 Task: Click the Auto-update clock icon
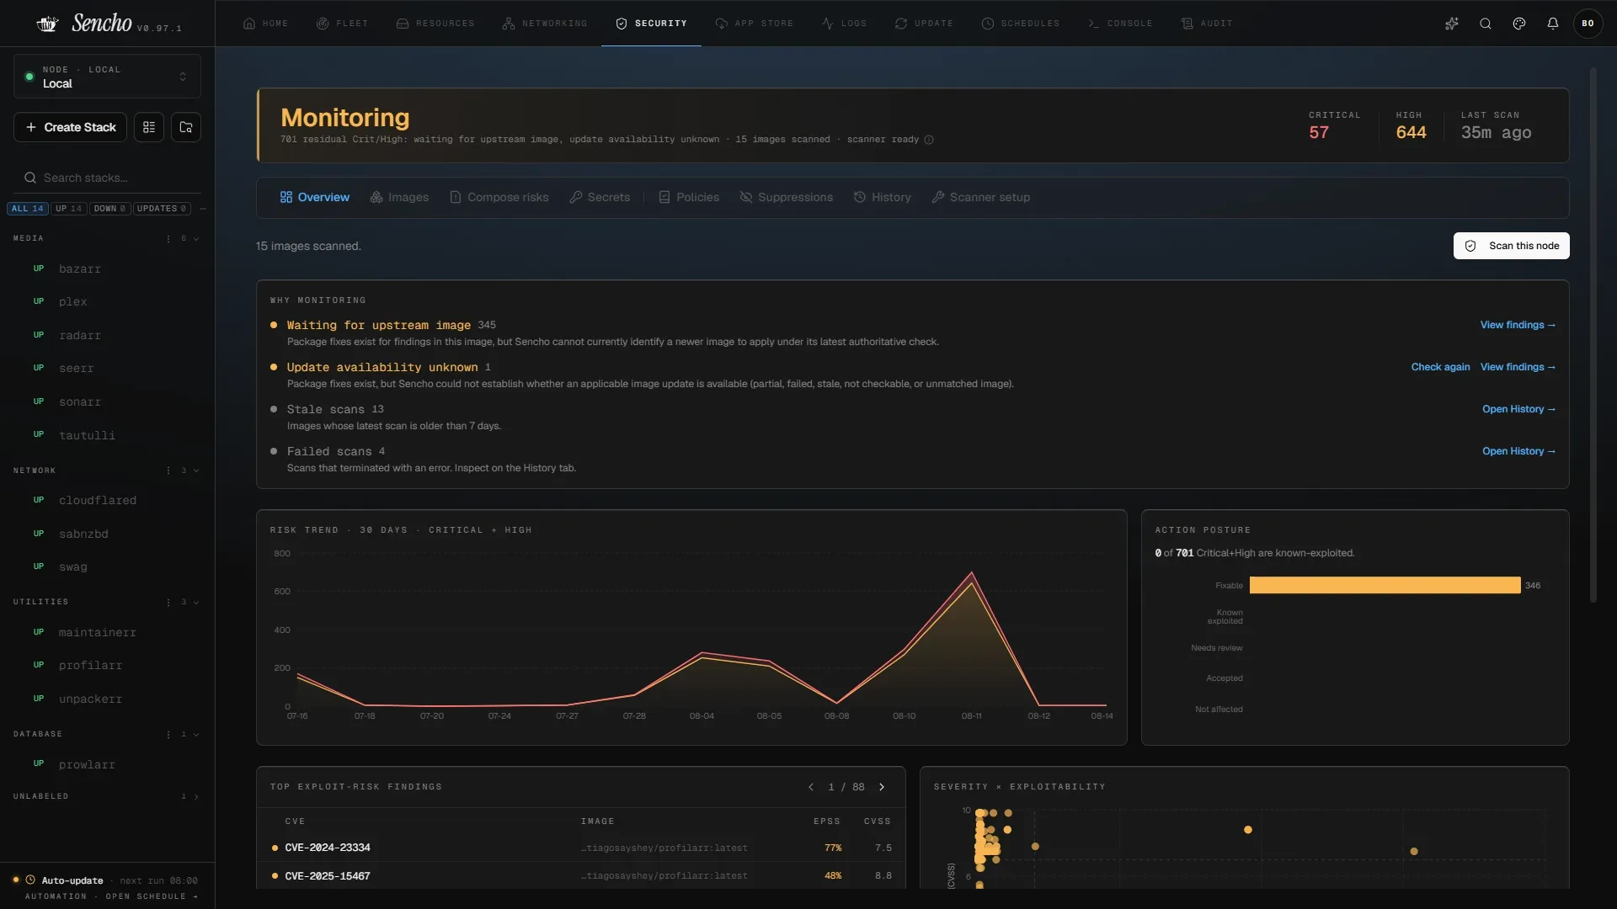[30, 880]
